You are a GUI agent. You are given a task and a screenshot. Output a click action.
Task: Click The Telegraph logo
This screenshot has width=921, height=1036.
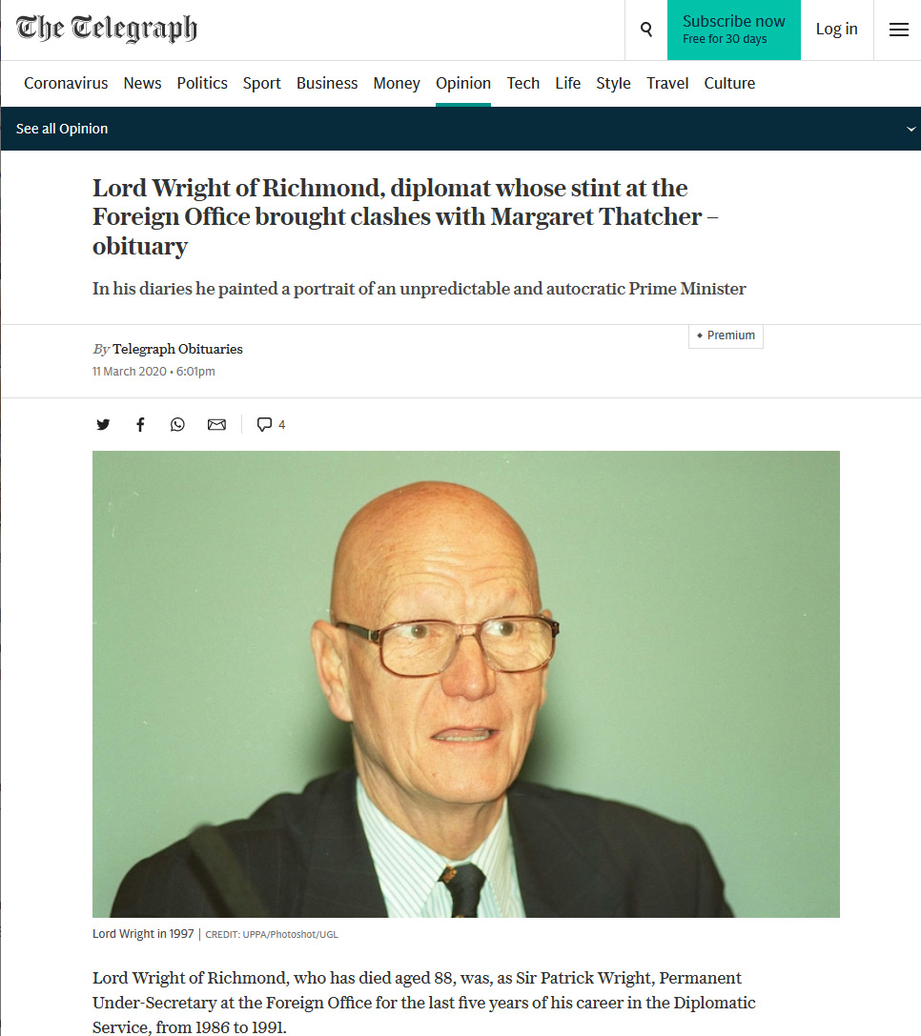click(x=107, y=30)
